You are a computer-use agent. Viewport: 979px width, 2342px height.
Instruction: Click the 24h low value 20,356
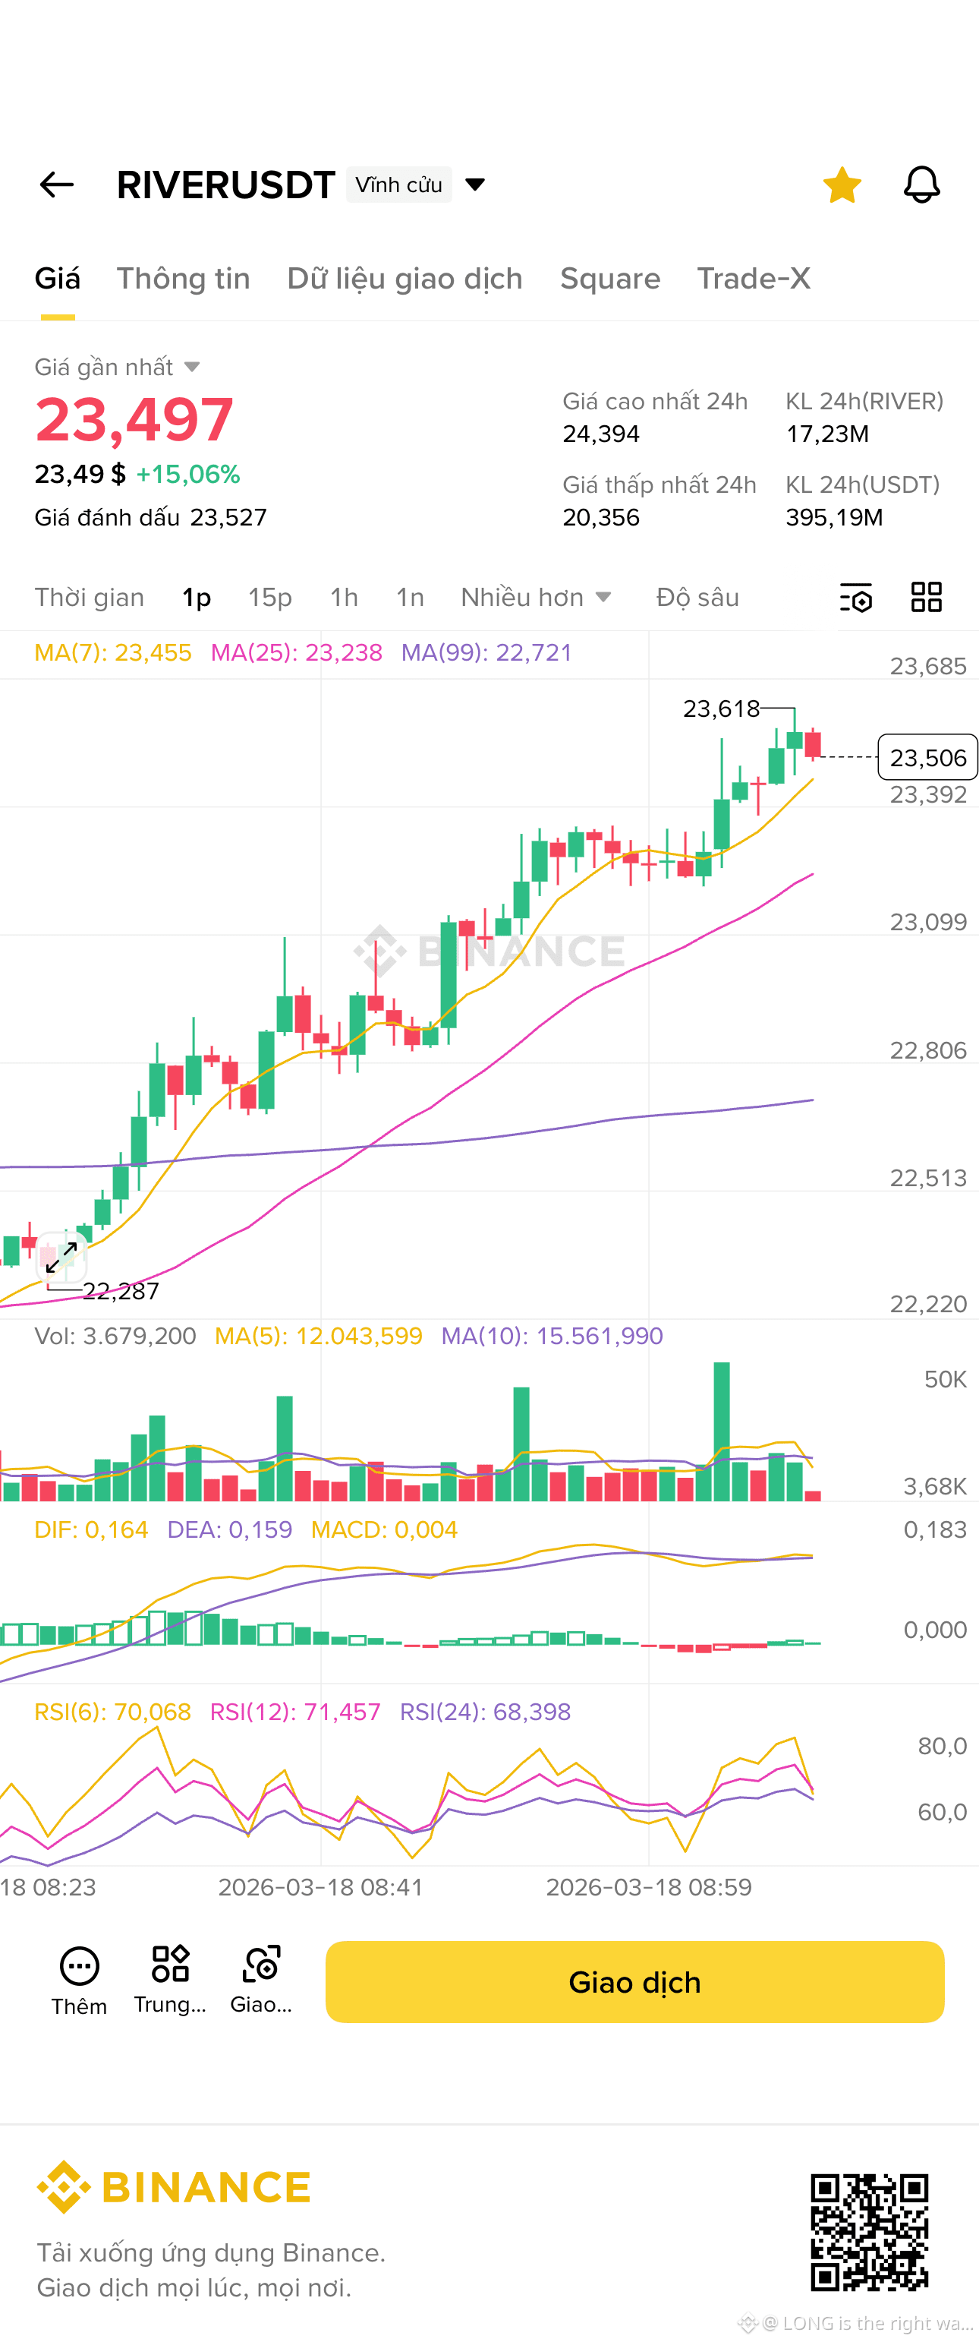[x=601, y=517]
